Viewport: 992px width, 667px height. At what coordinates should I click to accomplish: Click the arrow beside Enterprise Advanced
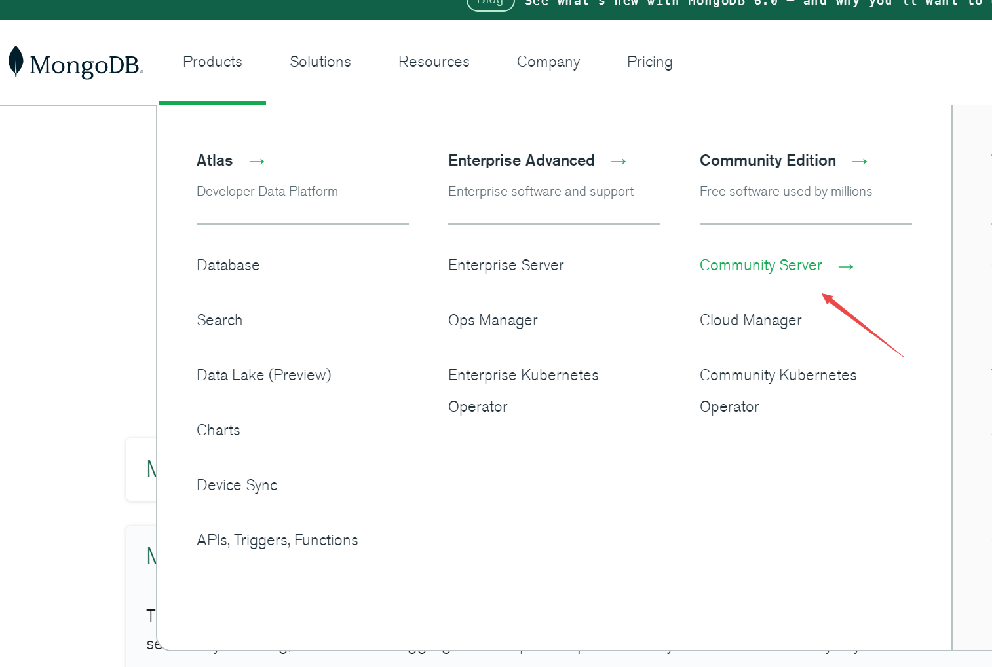(619, 161)
